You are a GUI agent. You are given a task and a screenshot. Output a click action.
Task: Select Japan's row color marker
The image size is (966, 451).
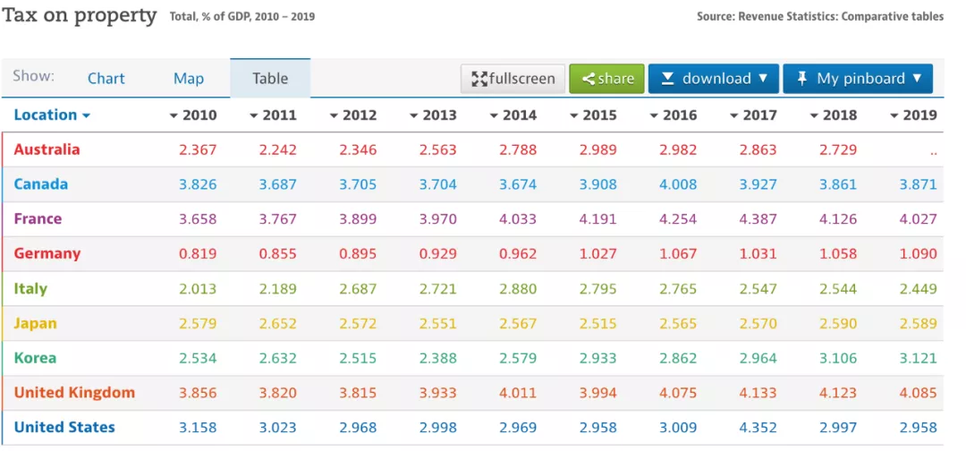click(3, 323)
